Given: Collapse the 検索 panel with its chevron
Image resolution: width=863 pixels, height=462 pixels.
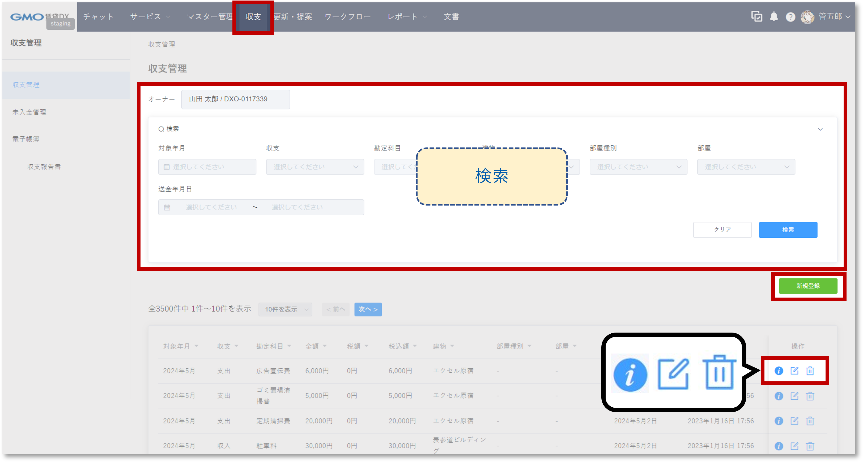Looking at the screenshot, I should [821, 129].
